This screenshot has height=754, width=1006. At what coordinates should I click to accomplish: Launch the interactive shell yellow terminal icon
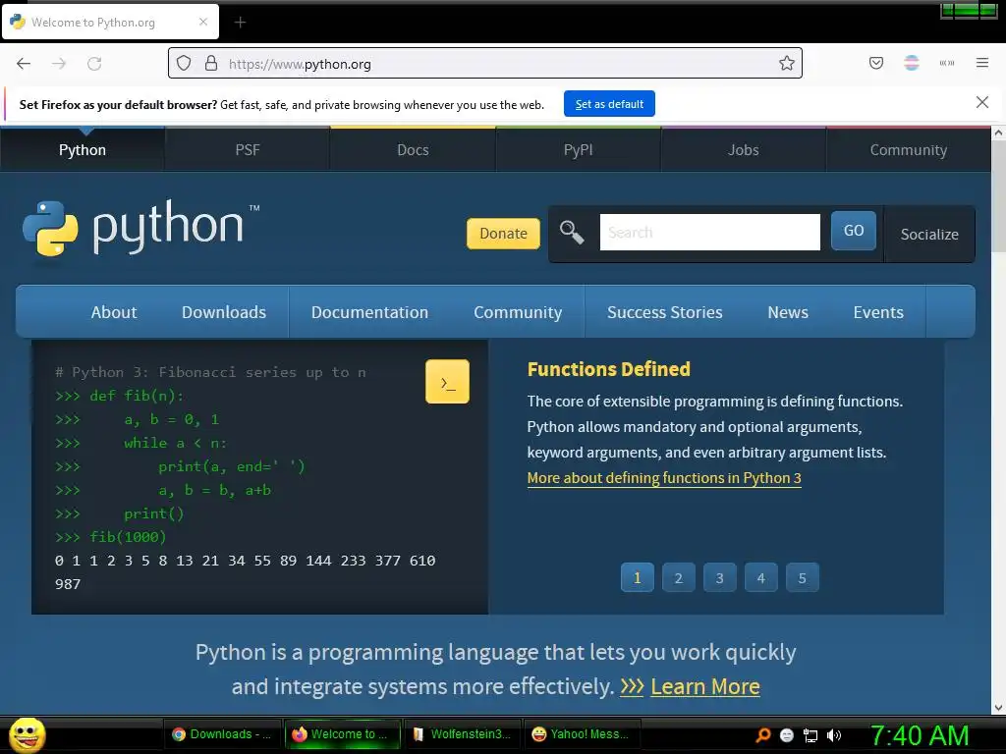tap(447, 382)
